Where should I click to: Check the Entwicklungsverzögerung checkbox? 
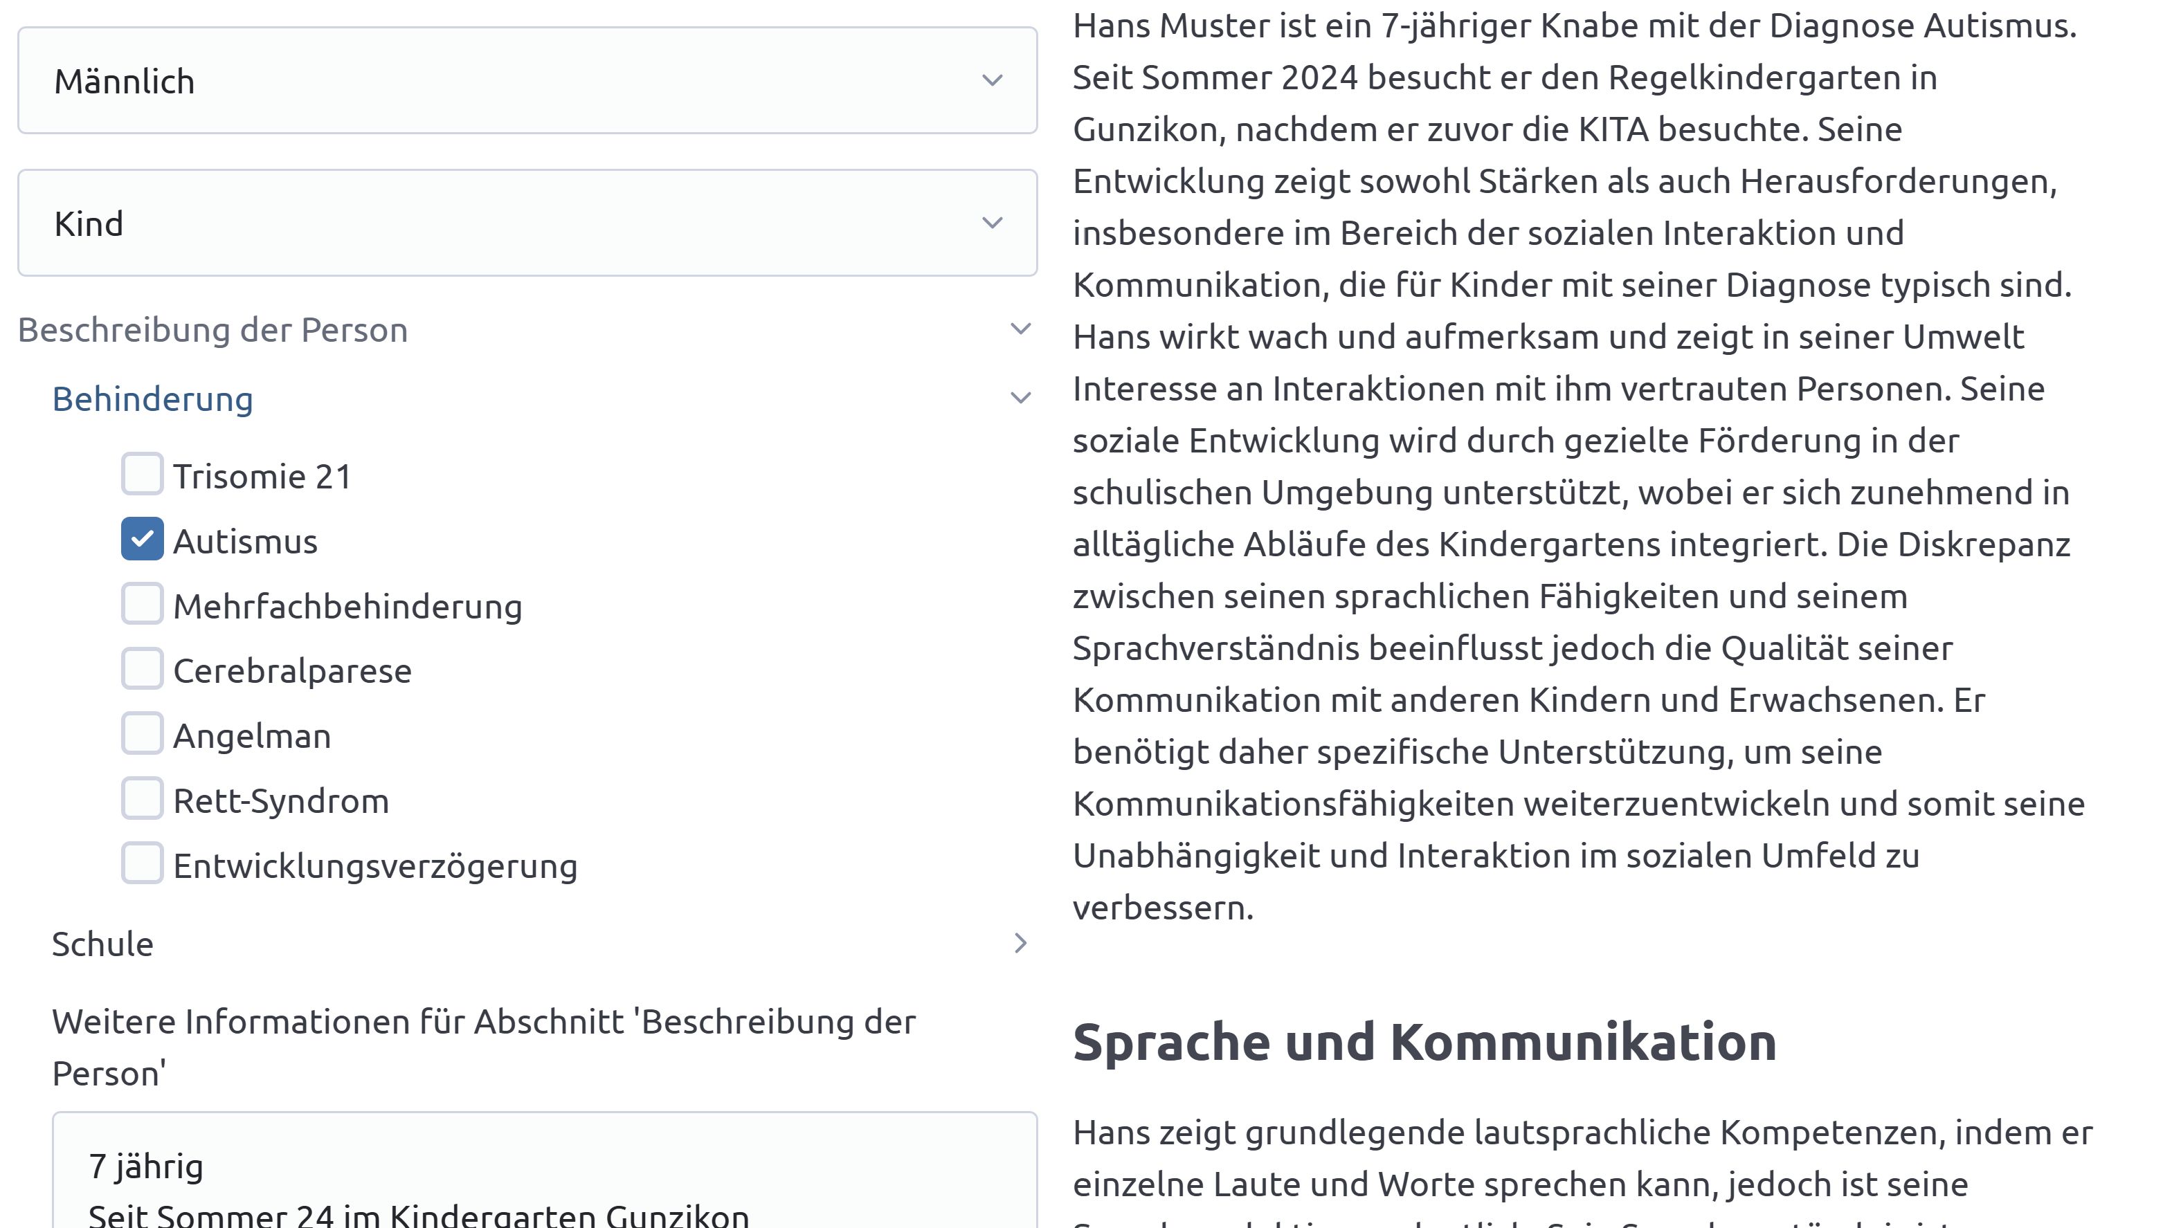tap(142, 863)
